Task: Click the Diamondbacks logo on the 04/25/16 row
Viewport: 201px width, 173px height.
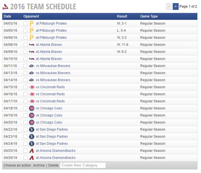Action: [31, 151]
